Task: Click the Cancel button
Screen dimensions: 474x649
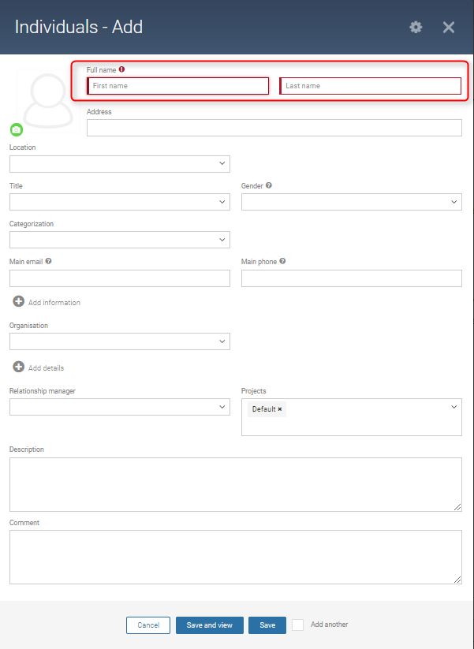Action: [148, 625]
